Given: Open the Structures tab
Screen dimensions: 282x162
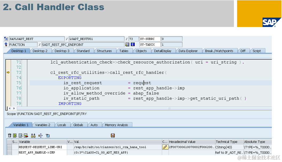Looking at the screenshot, I should (x=104, y=51).
